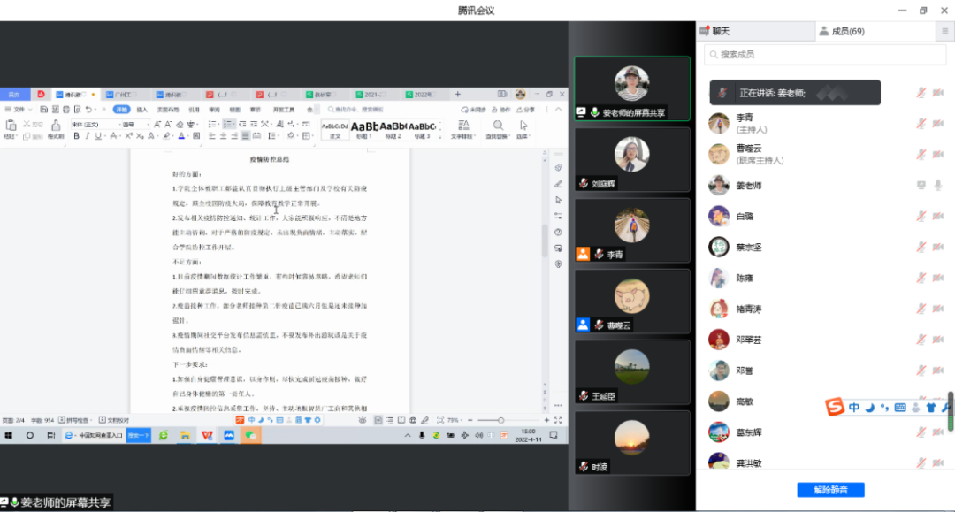The height and width of the screenshot is (512, 955).
Task: Click 姜老师's microphone icon in member list
Action: click(x=937, y=185)
